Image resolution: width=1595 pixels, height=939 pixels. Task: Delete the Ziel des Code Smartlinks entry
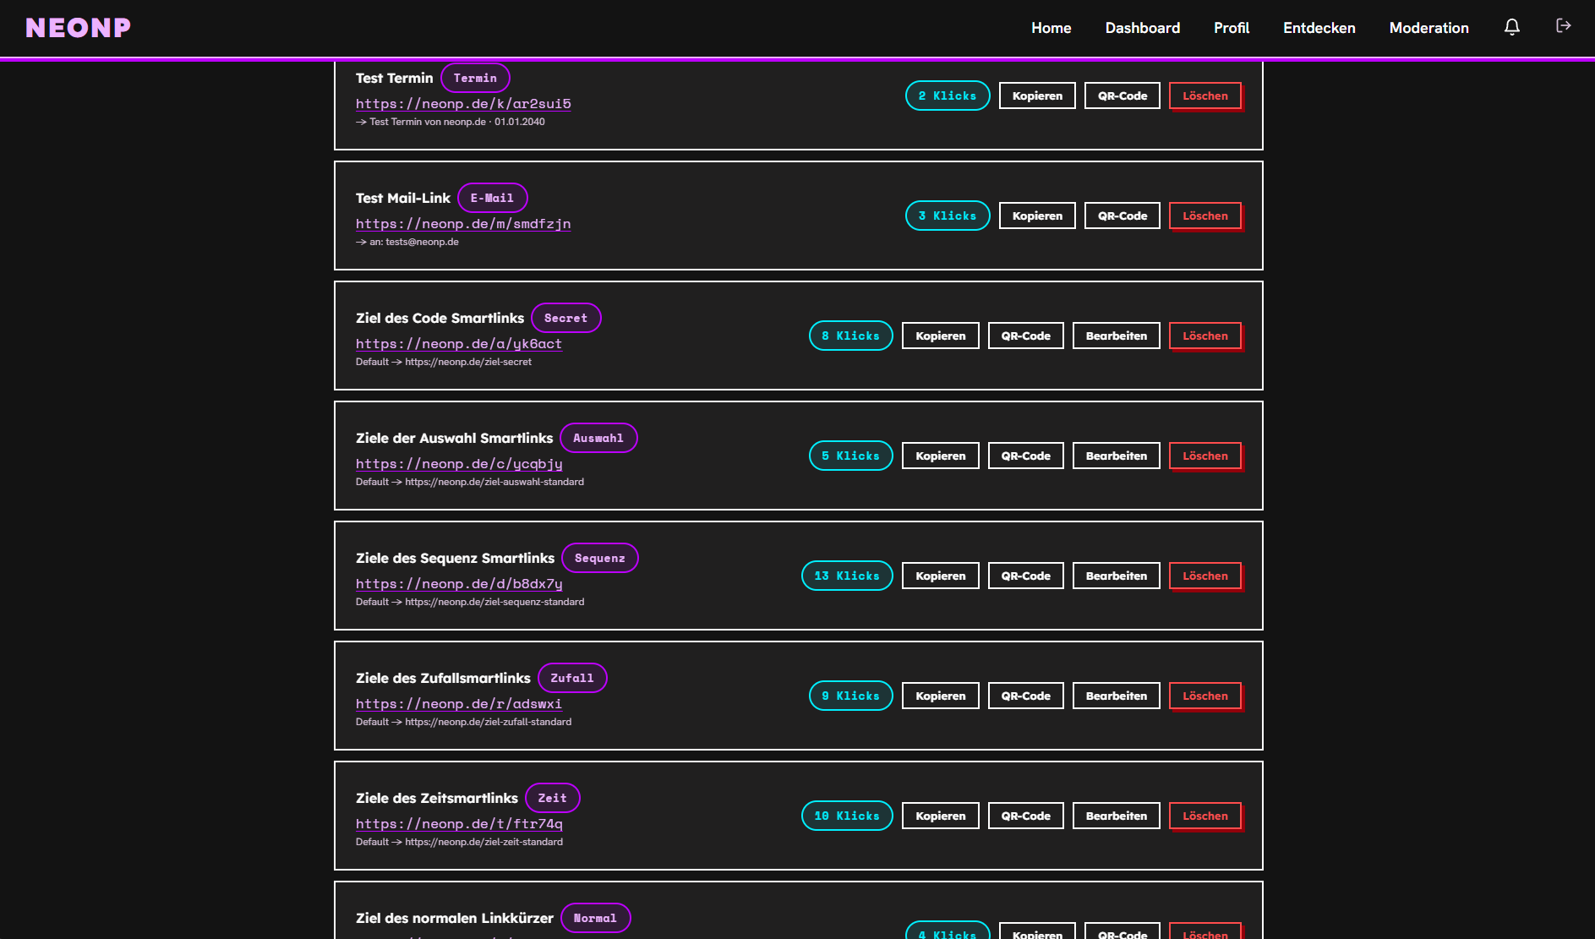click(x=1205, y=336)
